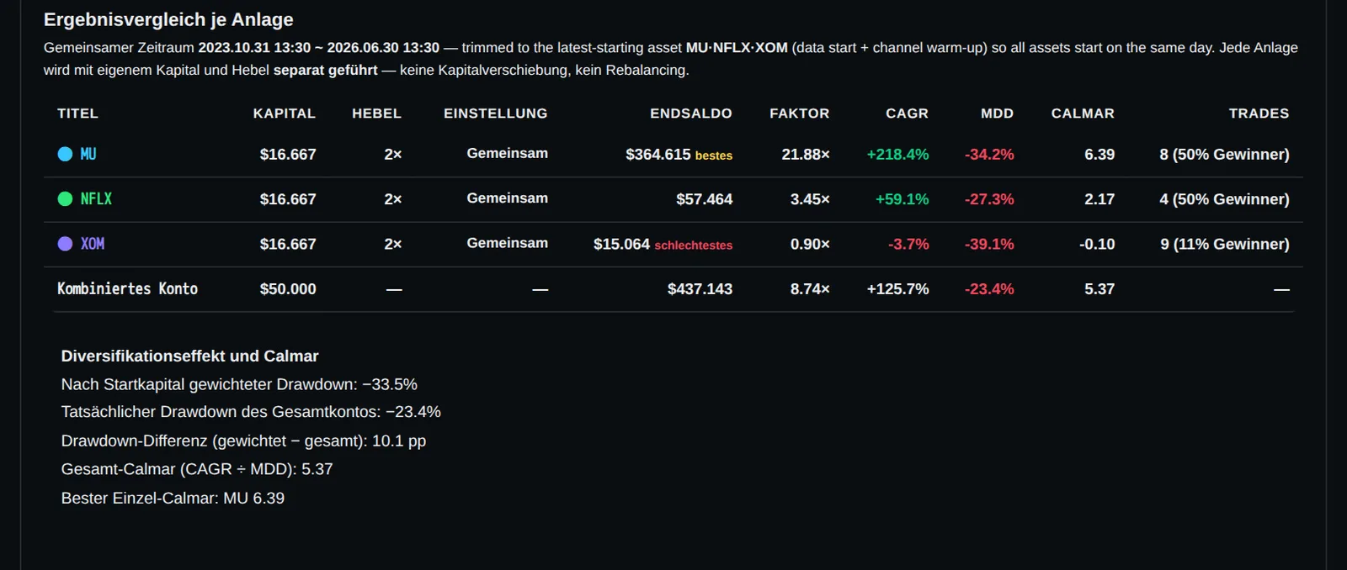This screenshot has width=1347, height=570.
Task: Click the ENDSALDO column header
Action: click(x=691, y=113)
